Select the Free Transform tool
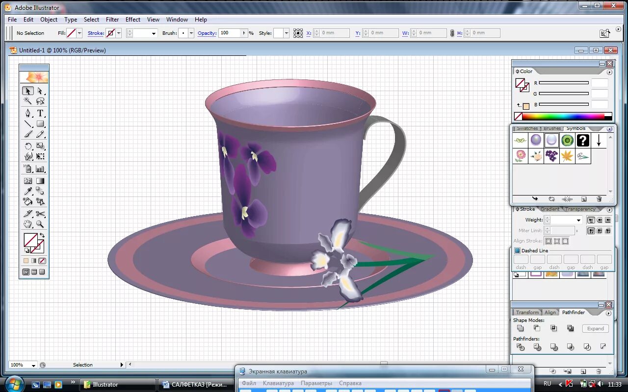 coord(41,157)
